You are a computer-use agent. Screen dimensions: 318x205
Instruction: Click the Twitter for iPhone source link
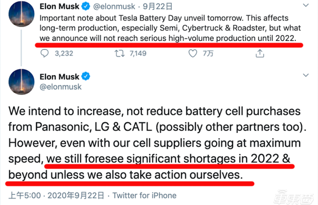pyautogui.click(x=145, y=196)
